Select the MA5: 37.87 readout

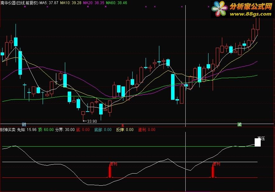[x=49, y=3]
